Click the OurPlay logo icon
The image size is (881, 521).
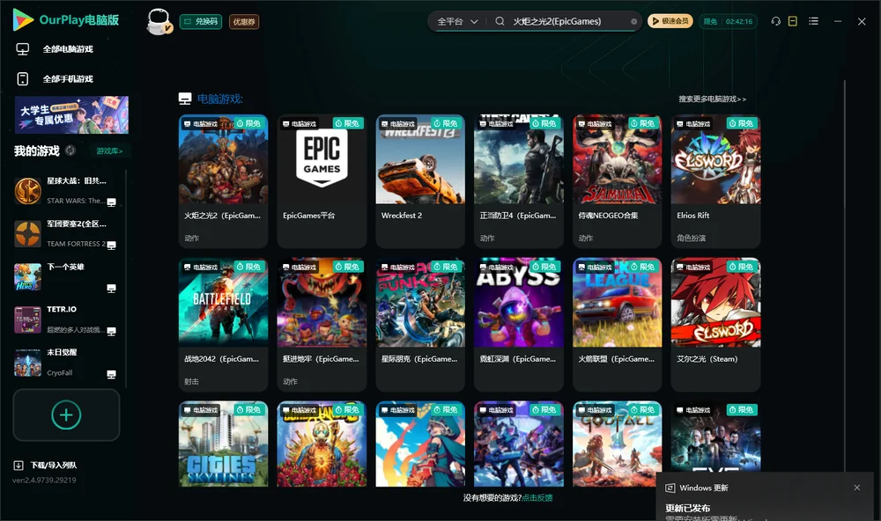click(23, 20)
